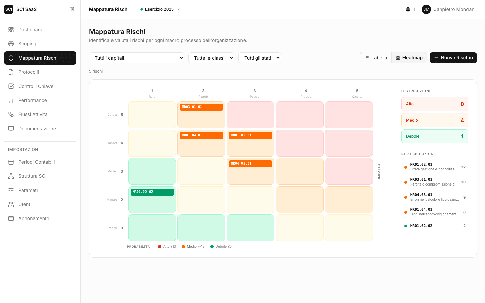Screen dimensions: 485x303
Task: Click the grid icon in Heatmap
Action: [398, 58]
